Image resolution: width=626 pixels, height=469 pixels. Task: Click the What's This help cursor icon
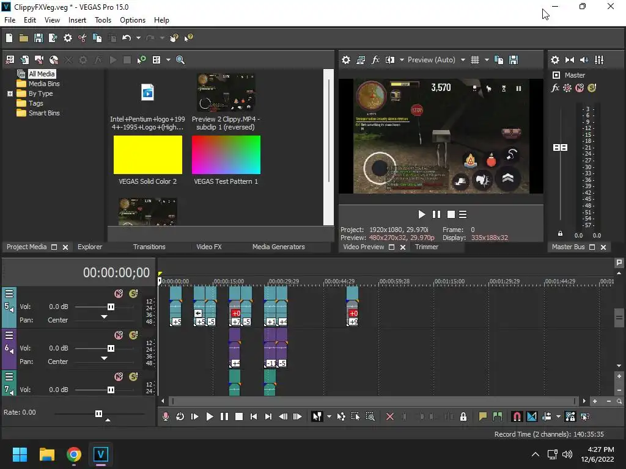pos(189,38)
